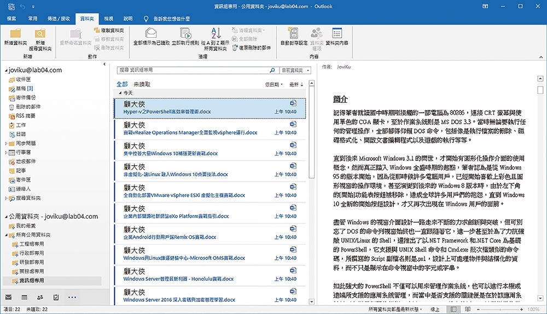Click Copy Folder (複製資料夾) in the ribbon
This screenshot has width=547, height=314.
tap(109, 30)
